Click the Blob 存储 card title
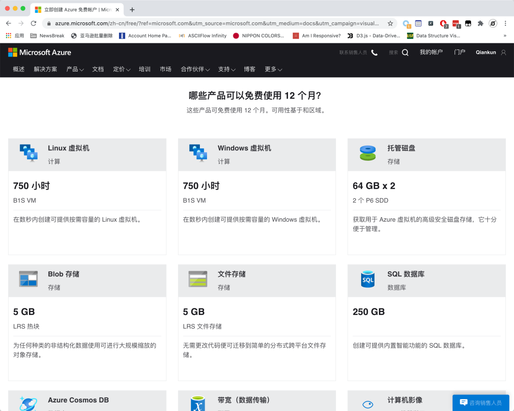Viewport: 514px width, 411px height. [x=64, y=274]
